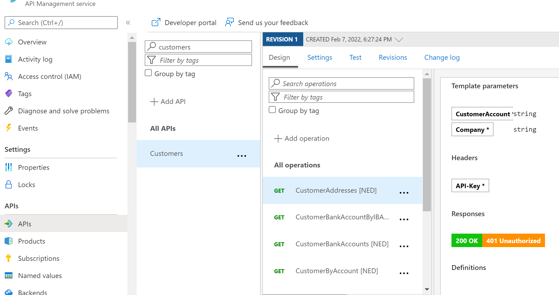Click the Named values table icon

[x=9, y=276]
